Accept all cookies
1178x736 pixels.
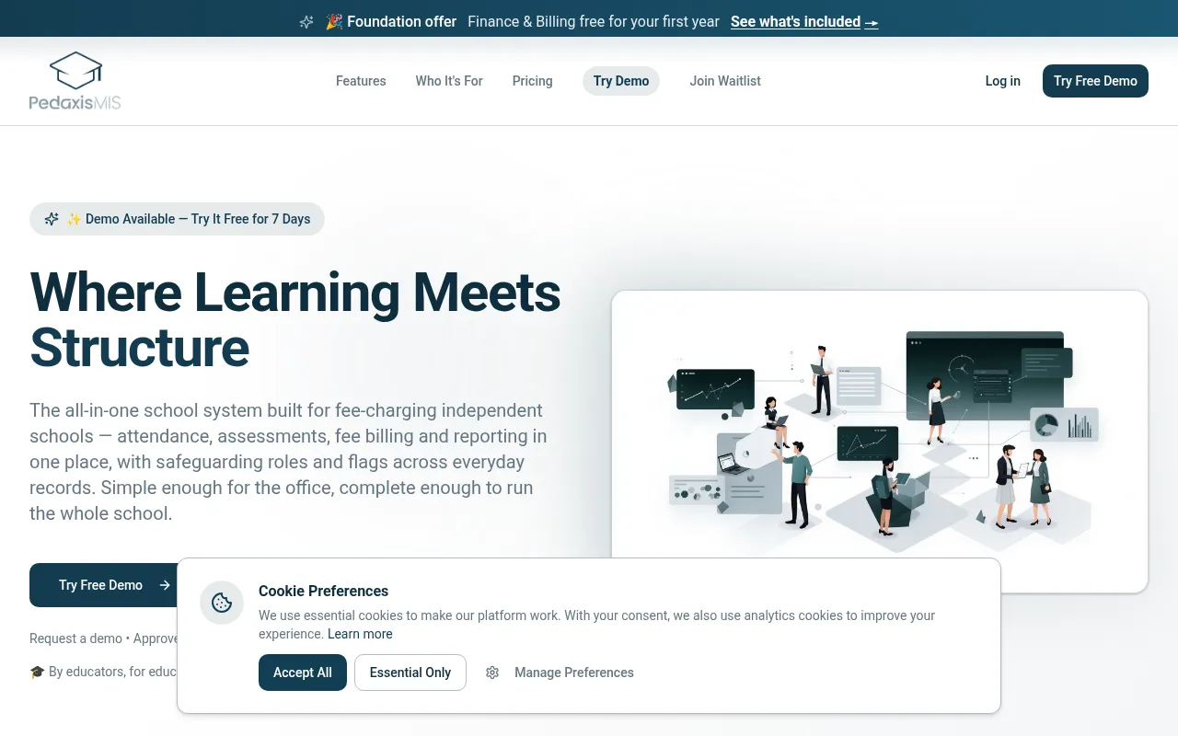(x=303, y=673)
